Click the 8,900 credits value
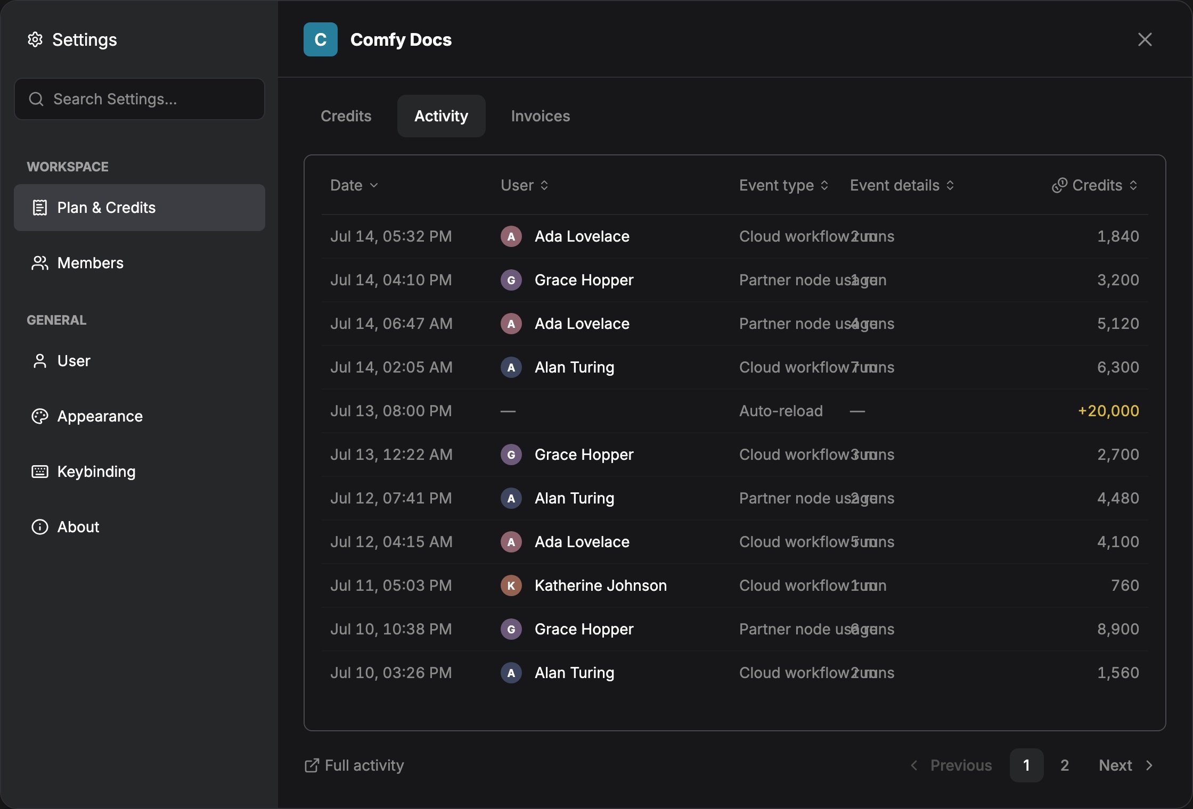 tap(1118, 629)
